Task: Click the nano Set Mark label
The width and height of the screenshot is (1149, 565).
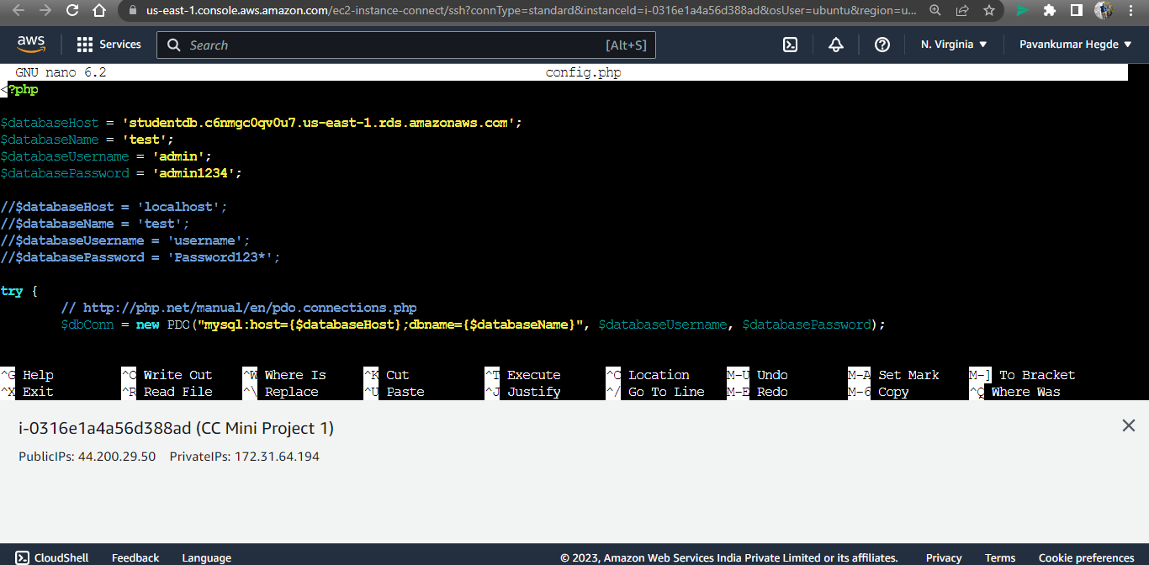Action: 908,375
